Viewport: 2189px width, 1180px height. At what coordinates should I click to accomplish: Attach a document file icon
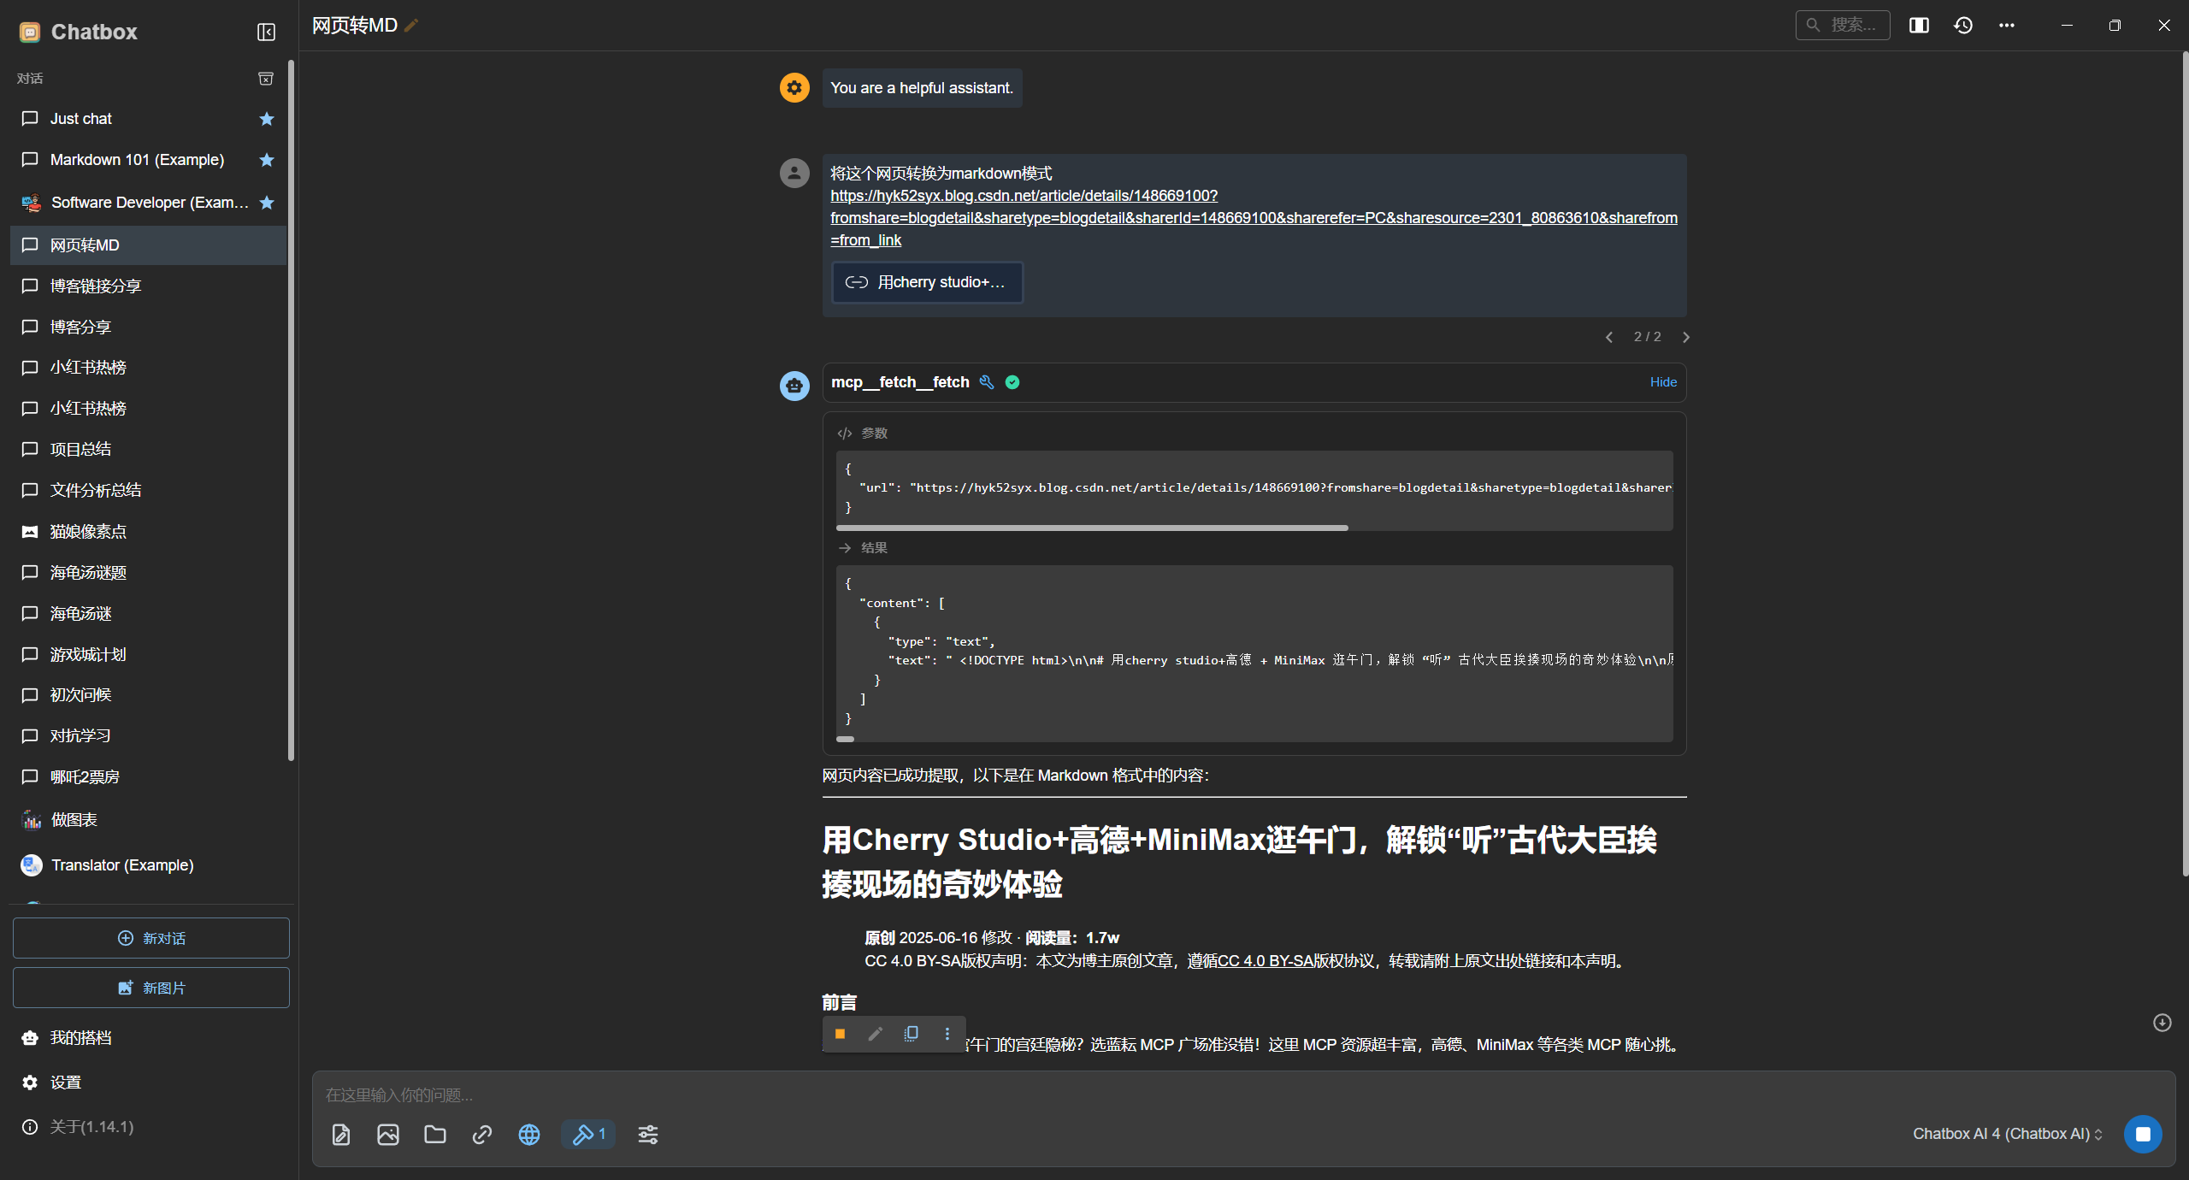coord(341,1135)
